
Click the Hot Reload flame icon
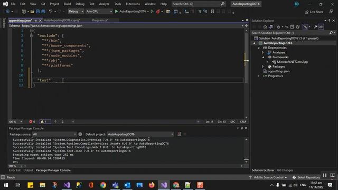[x=158, y=12]
